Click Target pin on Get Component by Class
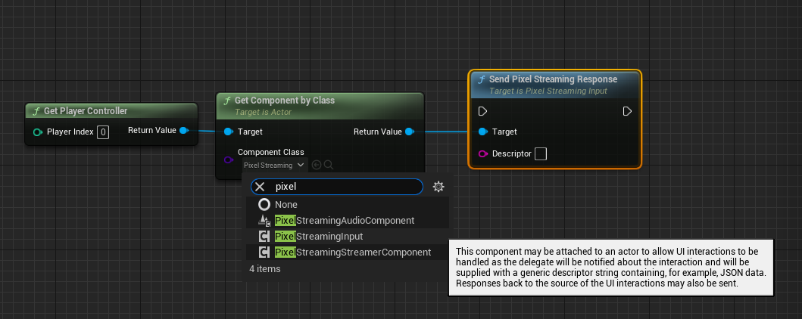Screen dimensions: 802x319 point(229,132)
